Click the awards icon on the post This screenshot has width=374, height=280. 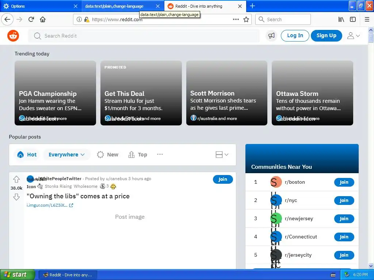pyautogui.click(x=40, y=186)
